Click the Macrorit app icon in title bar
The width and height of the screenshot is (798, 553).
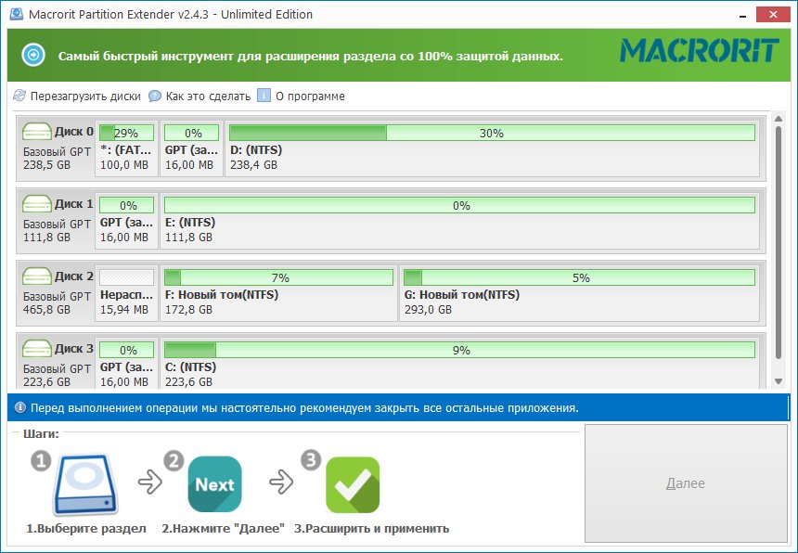tap(17, 14)
